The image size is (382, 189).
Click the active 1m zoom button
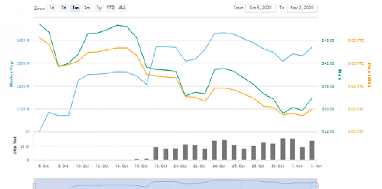click(75, 8)
